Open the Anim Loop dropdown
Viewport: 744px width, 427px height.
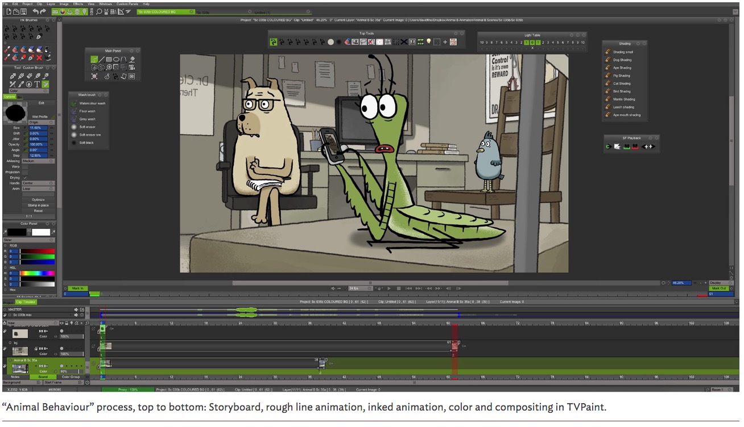tap(38, 189)
